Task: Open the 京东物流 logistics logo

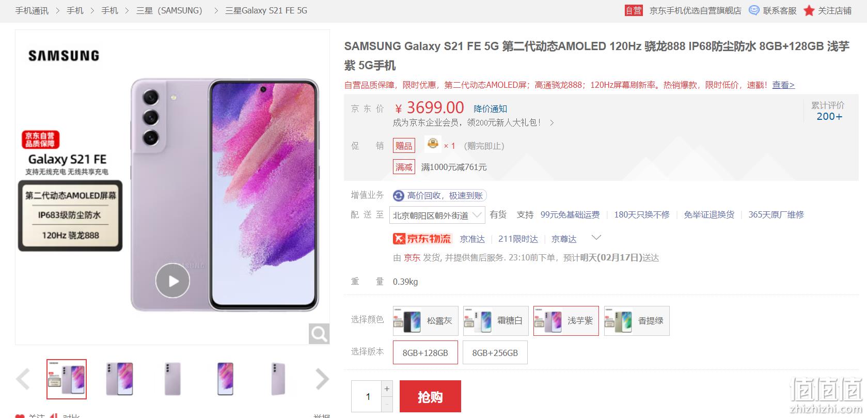Action: (422, 239)
